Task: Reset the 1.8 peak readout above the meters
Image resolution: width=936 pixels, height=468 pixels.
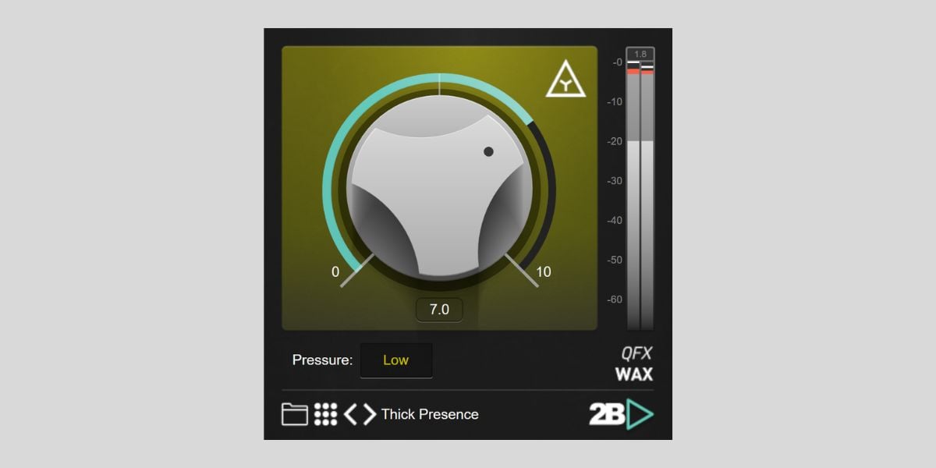Action: point(640,54)
